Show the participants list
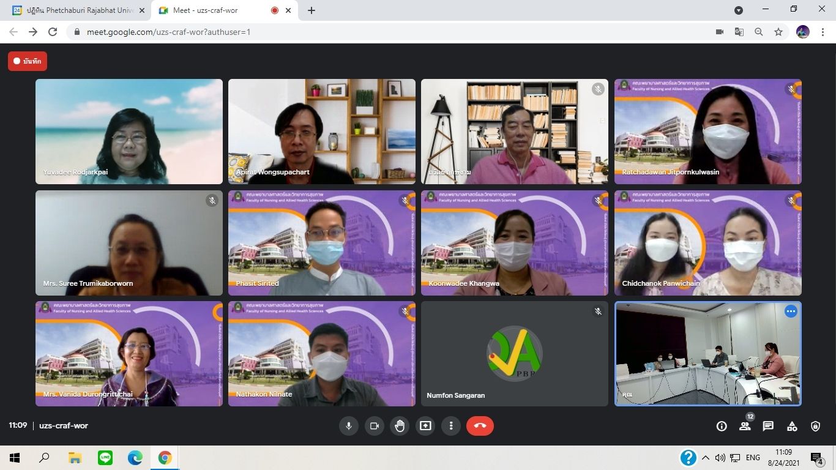 coord(745,427)
